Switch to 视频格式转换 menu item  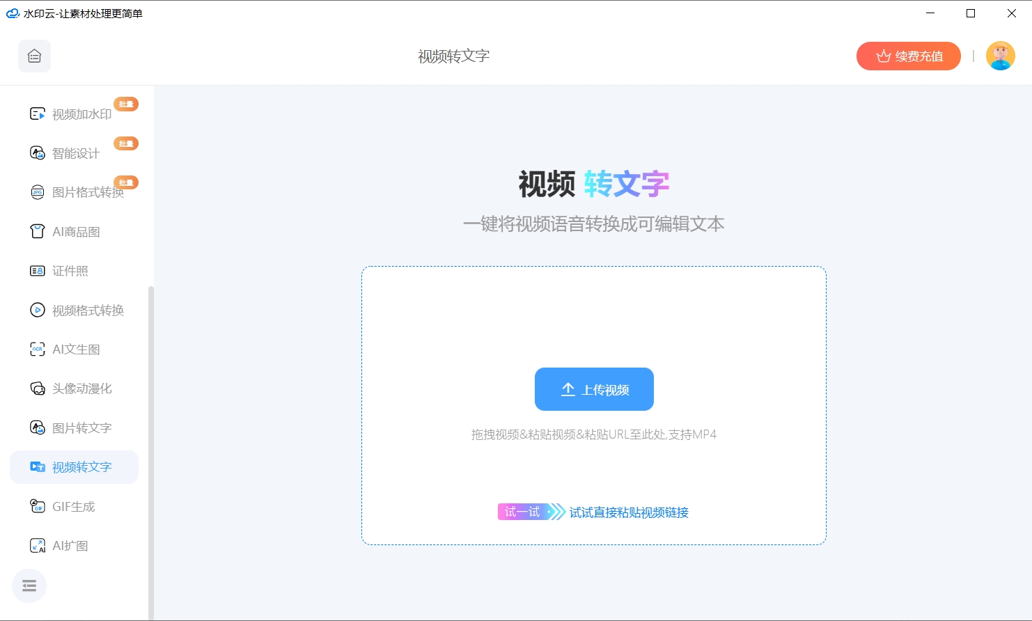click(x=88, y=310)
